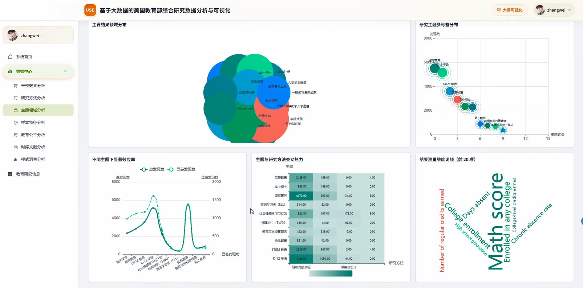Click the 随机对照试验 heatmap axis label

(x=301, y=267)
